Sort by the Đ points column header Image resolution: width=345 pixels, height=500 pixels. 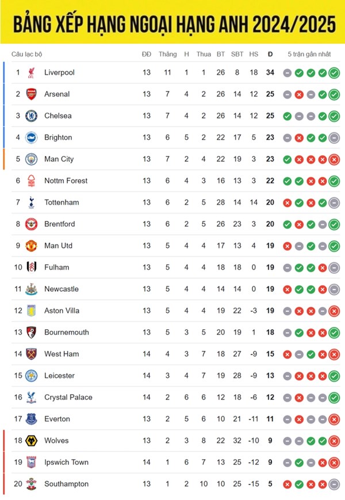270,54
